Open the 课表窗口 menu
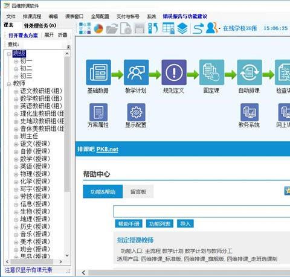This screenshot has height=277, width=290. coord(74,16)
